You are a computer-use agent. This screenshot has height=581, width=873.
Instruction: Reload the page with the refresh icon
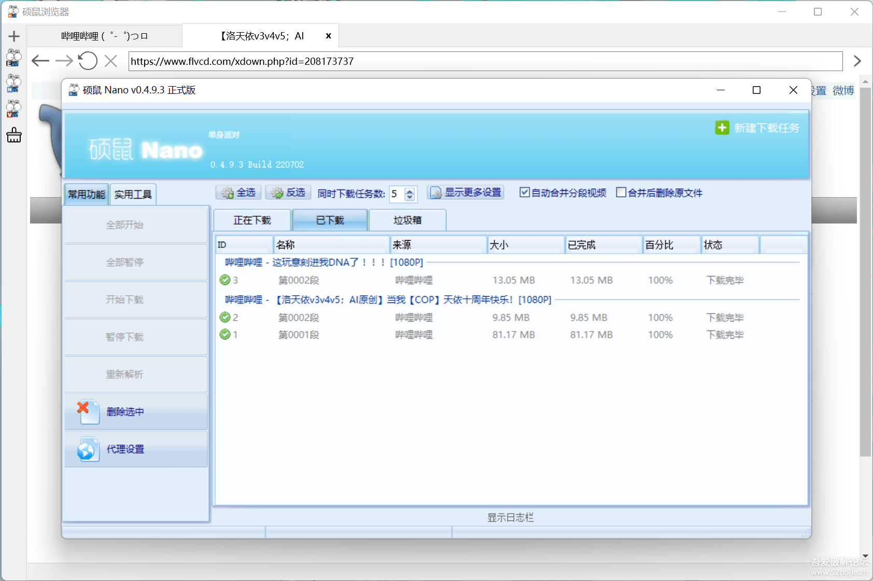pos(88,61)
